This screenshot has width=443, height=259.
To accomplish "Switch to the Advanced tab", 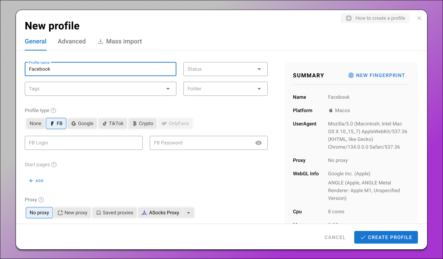I will 72,42.
